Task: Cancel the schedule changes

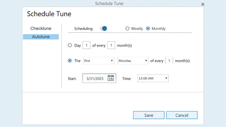Action: tap(182, 115)
